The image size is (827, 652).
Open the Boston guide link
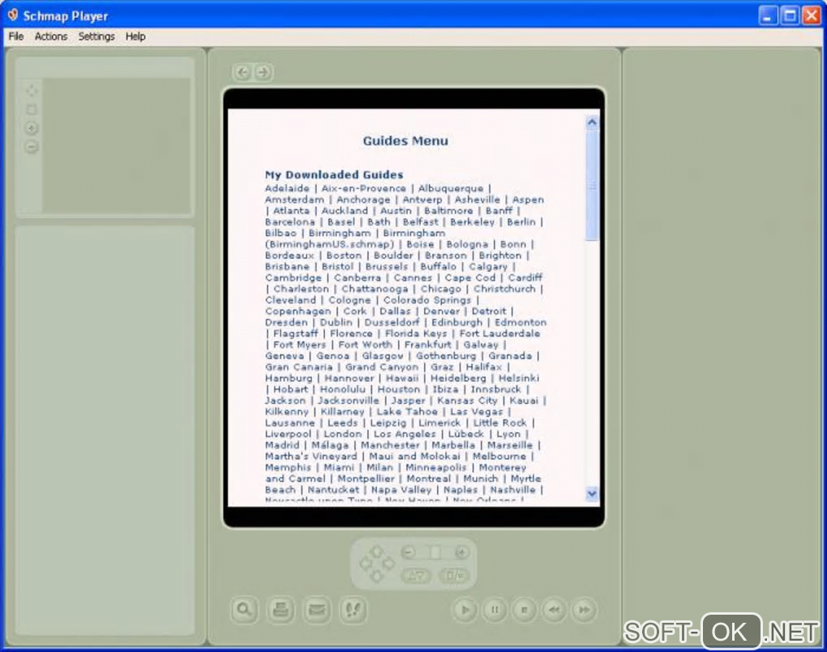(344, 255)
